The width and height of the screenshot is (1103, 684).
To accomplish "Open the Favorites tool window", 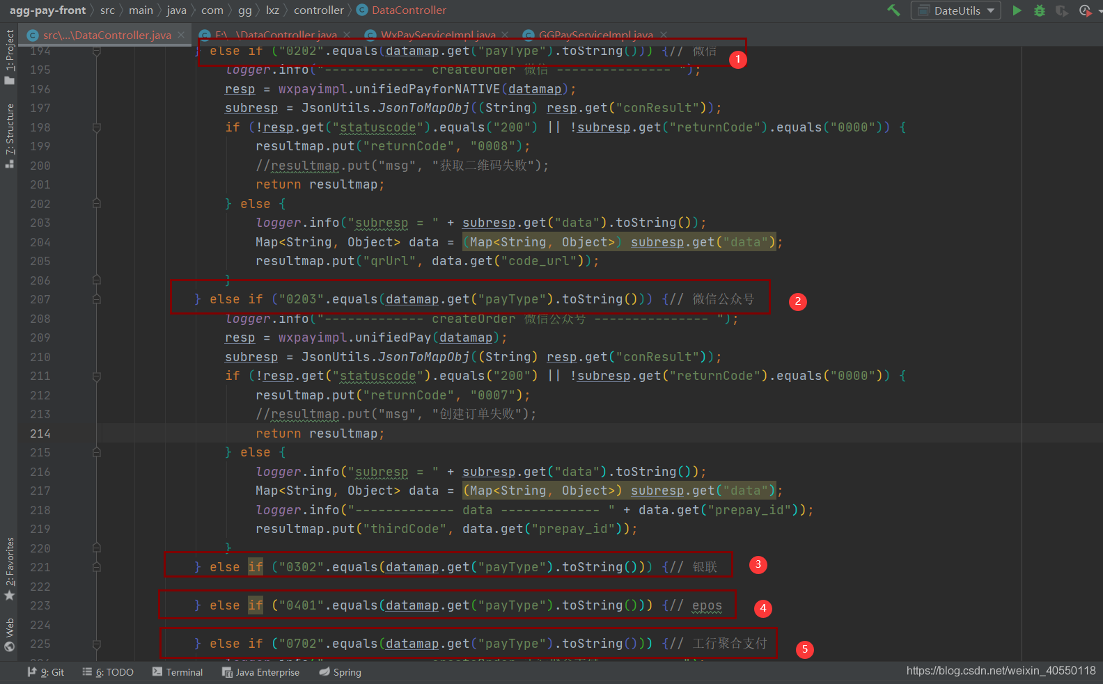I will click(9, 568).
